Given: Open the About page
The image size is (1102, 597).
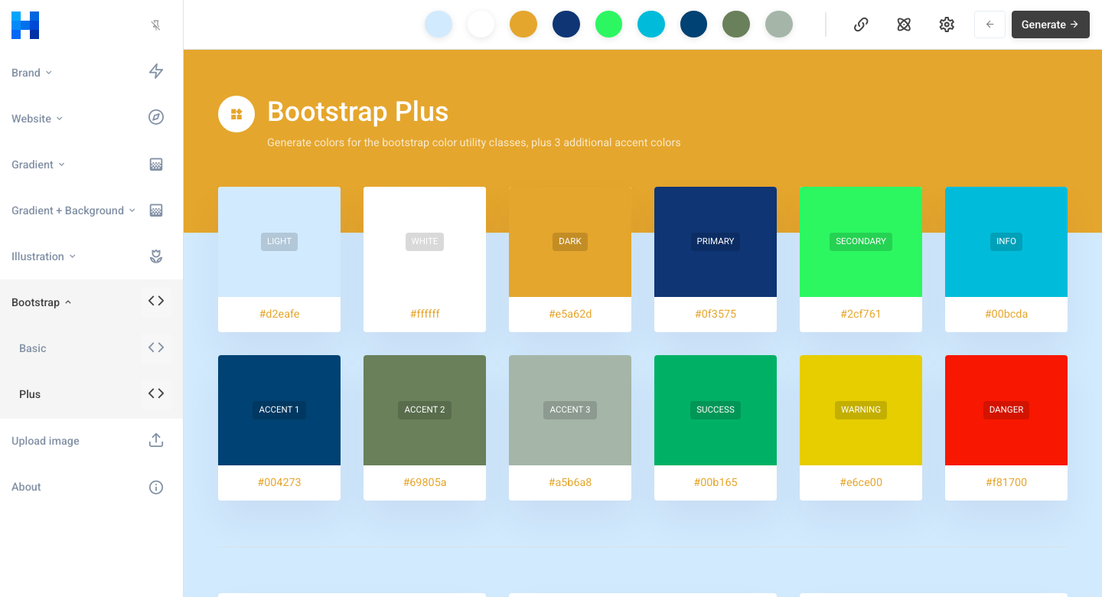Looking at the screenshot, I should [26, 487].
